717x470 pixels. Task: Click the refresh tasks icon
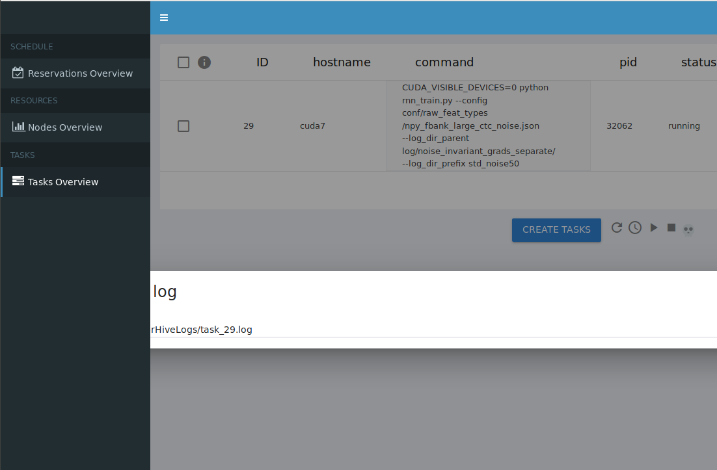[x=617, y=228]
